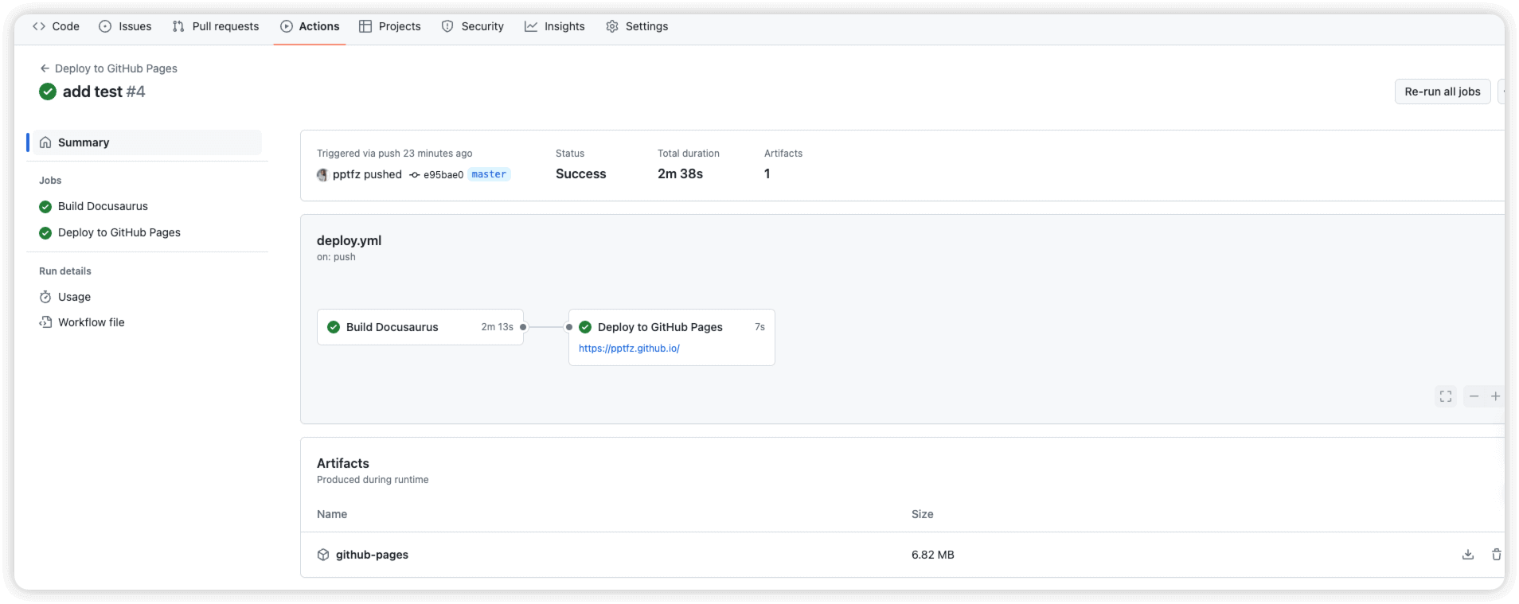
Task: View the Insights tab
Action: click(x=555, y=26)
